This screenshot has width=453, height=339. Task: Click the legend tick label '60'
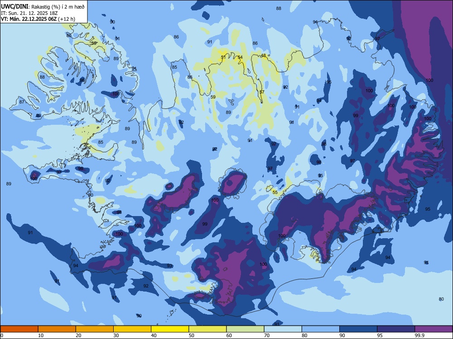229,335
